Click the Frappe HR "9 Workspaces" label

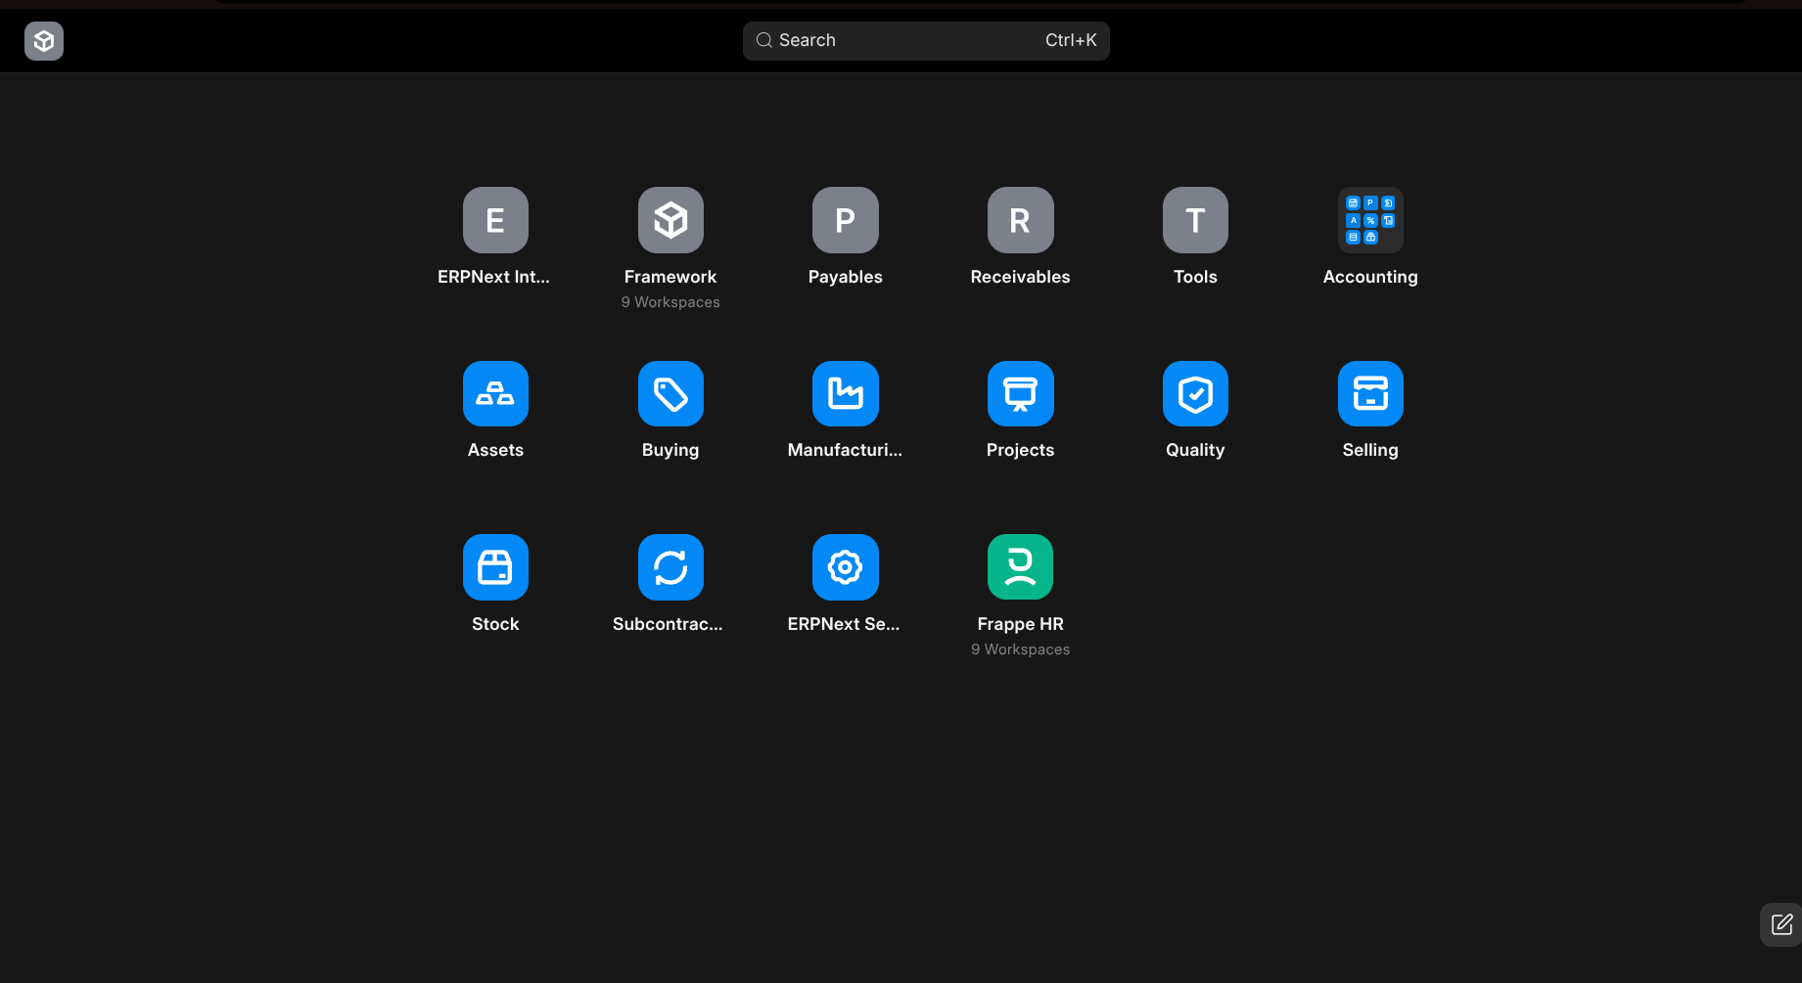(x=1020, y=649)
